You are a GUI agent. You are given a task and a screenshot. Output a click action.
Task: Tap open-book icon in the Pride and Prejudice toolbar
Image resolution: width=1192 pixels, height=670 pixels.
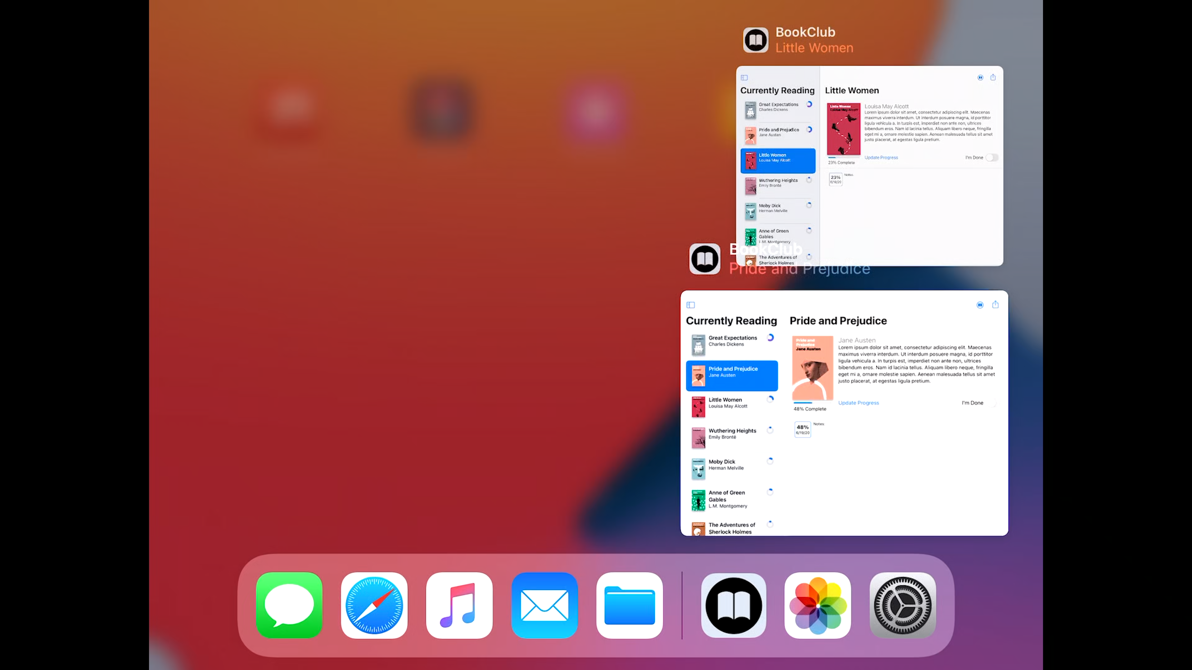(x=980, y=305)
